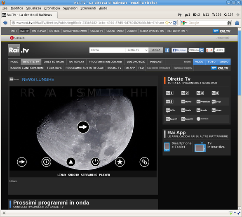
Task: Focus the Cerca search input field
Action: [108, 50]
